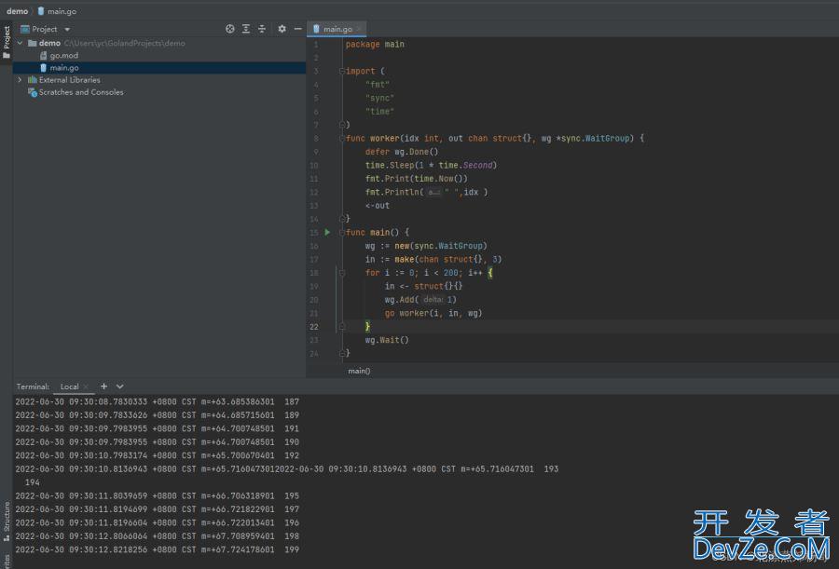Click the Scratches and Consoles icon
Image resolution: width=839 pixels, height=569 pixels.
[32, 92]
